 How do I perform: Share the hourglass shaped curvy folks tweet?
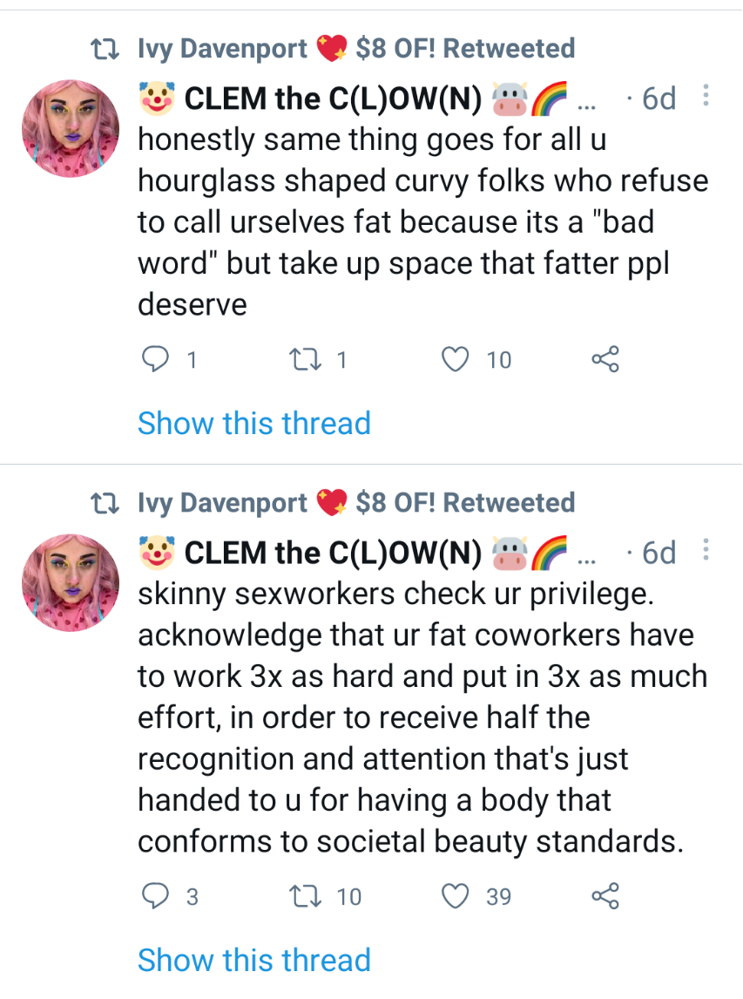tap(605, 358)
